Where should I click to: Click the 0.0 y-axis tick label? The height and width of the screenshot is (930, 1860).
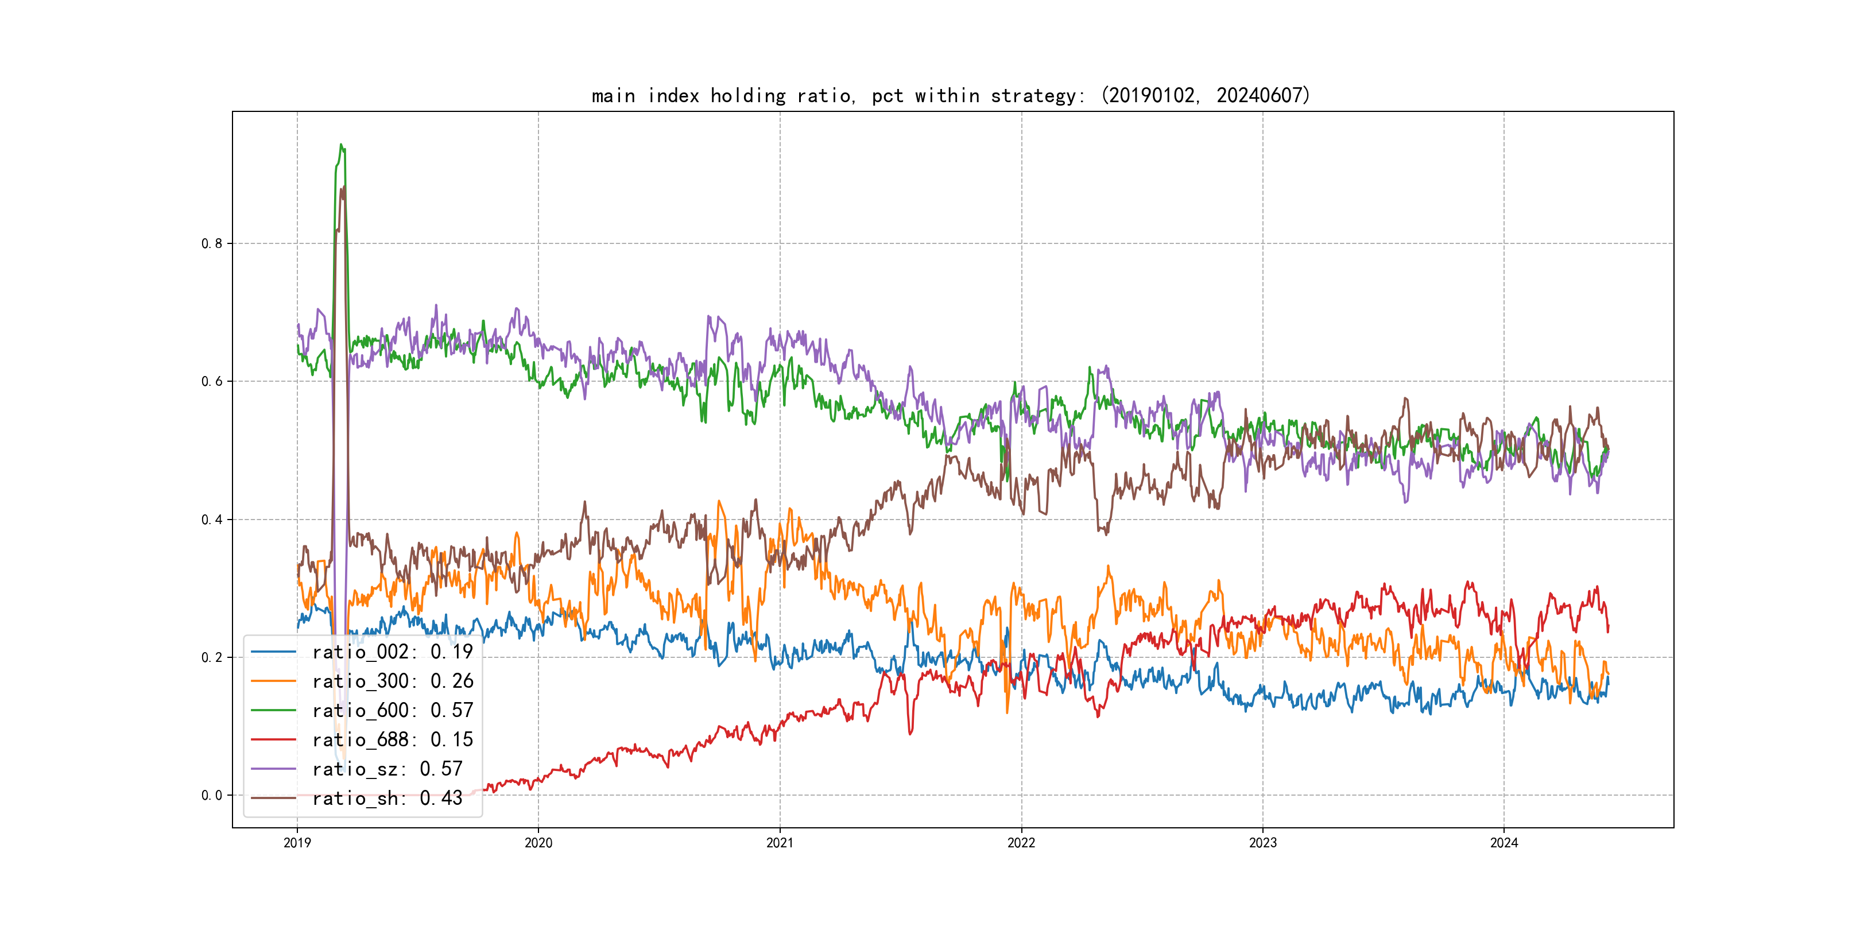(212, 796)
